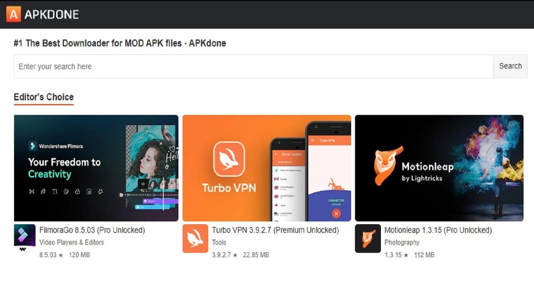Image resolution: width=534 pixels, height=300 pixels.
Task: Focus the 'Enter your search here' field
Action: tap(254, 66)
